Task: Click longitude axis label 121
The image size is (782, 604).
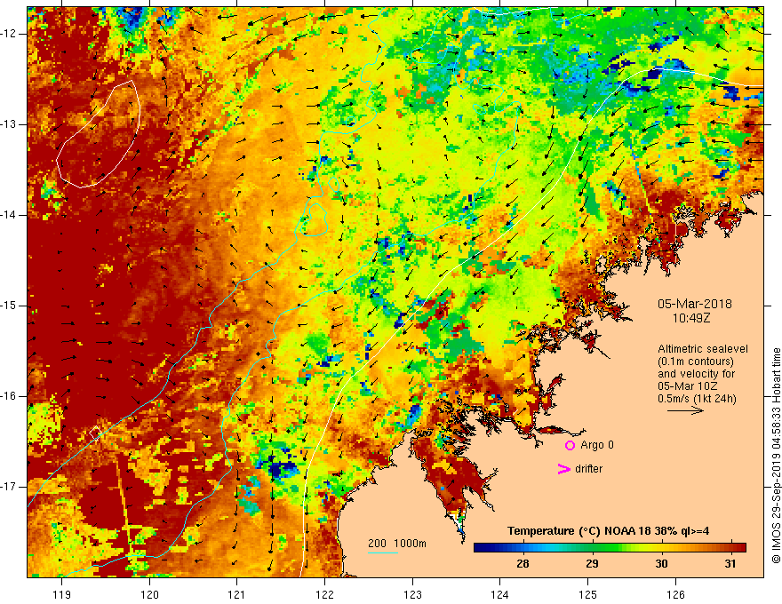Action: click(237, 594)
